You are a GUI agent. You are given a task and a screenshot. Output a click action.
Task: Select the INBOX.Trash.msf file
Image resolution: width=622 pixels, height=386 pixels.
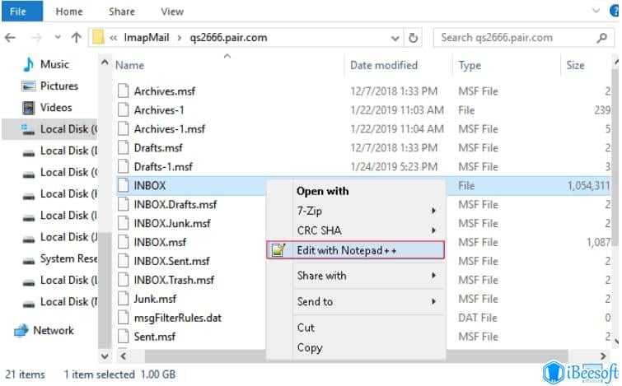[174, 280]
